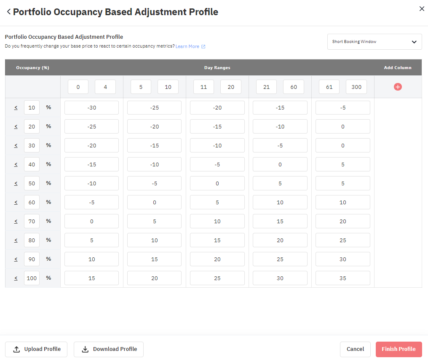Edit 0-4 days value in 70% row
This screenshot has height=361, width=428.
[92, 221]
